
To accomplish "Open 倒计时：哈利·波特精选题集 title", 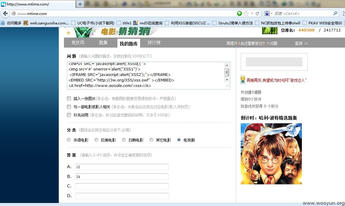I will point(269,118).
